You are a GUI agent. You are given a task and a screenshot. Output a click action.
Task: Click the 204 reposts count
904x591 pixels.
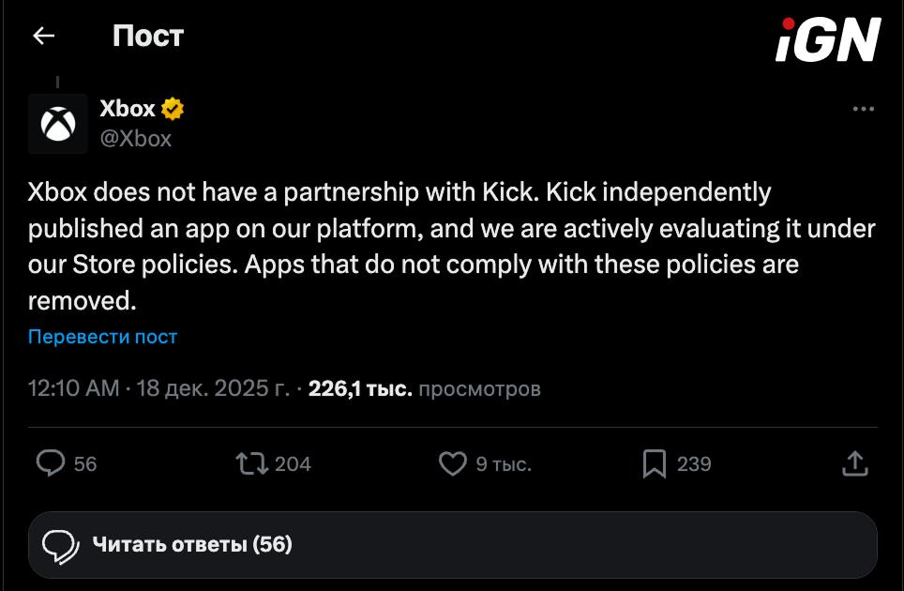point(294,464)
